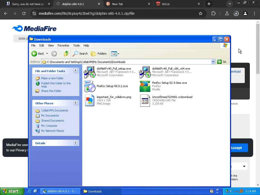Open Search in the Downloads window
260x195 pixels.
point(80,54)
